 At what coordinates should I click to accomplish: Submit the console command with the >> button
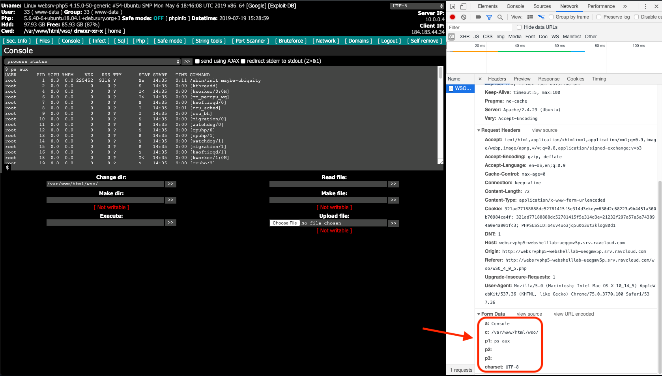tap(187, 62)
